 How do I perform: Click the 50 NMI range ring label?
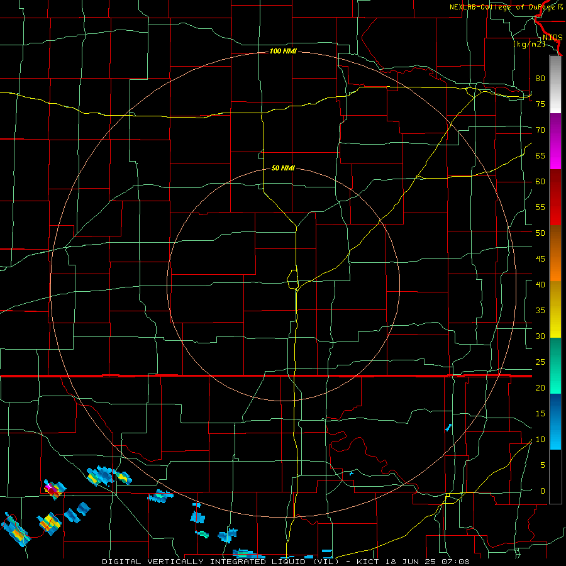[x=283, y=168]
